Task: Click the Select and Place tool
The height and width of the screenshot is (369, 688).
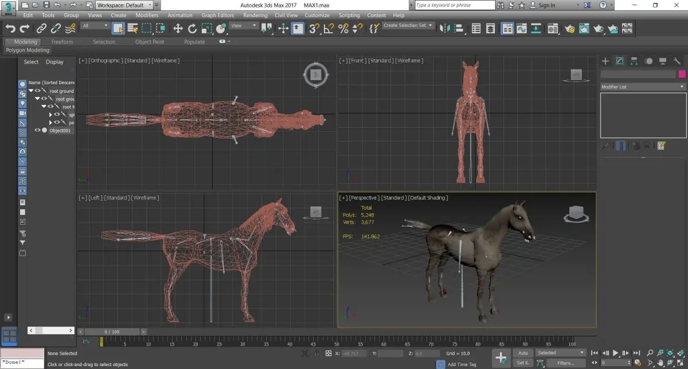Action: [x=220, y=28]
